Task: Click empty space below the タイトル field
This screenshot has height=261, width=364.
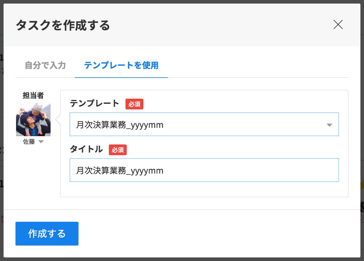Action: pos(204,189)
